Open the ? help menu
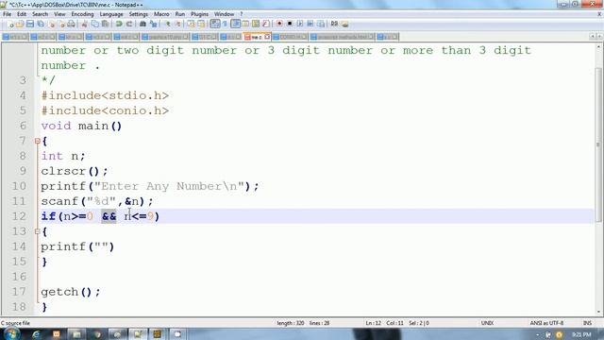 click(242, 14)
